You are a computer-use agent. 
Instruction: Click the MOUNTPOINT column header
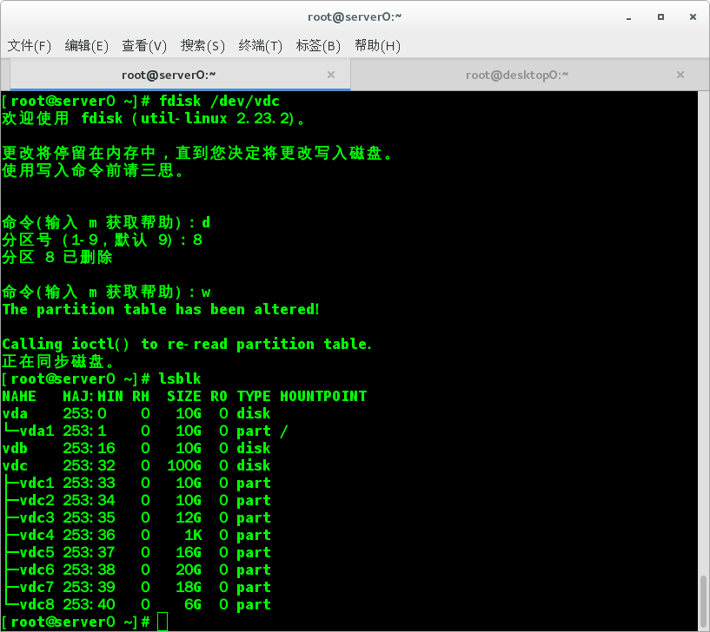(323, 396)
